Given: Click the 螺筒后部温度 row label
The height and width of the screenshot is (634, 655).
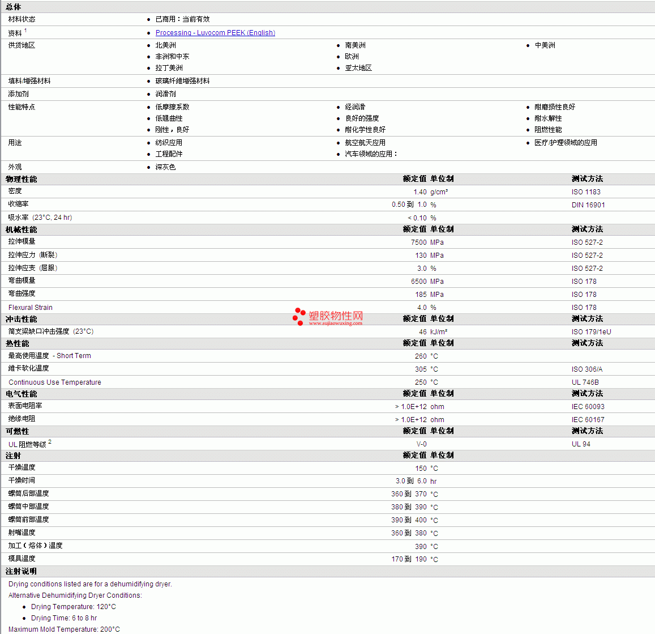Looking at the screenshot, I should [28, 493].
